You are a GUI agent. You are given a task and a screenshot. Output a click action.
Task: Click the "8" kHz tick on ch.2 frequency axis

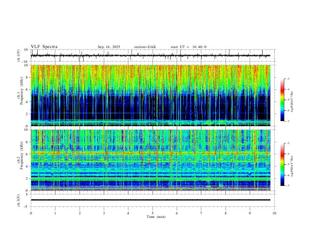click(27, 142)
